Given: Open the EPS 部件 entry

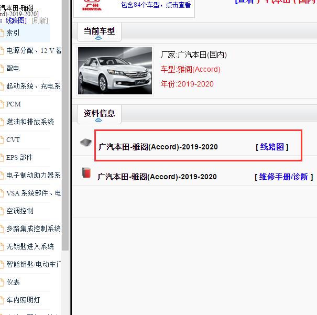Looking at the screenshot, I should pos(19,157).
